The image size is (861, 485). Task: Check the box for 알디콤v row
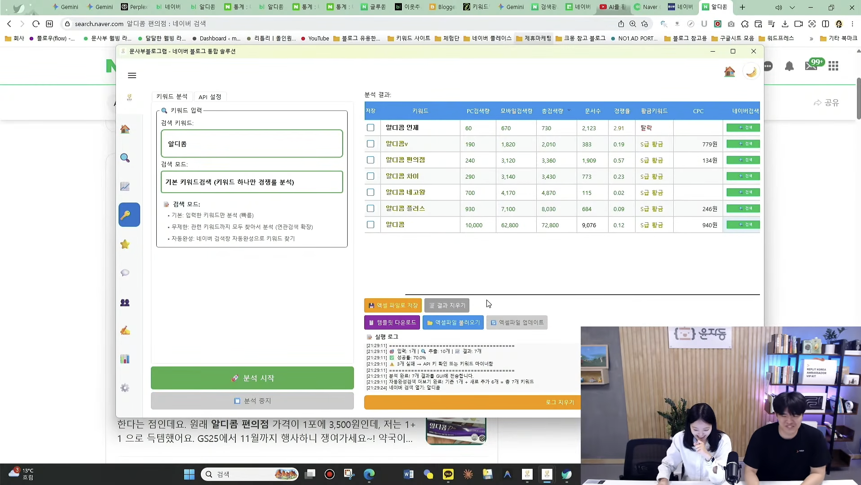pos(371,144)
